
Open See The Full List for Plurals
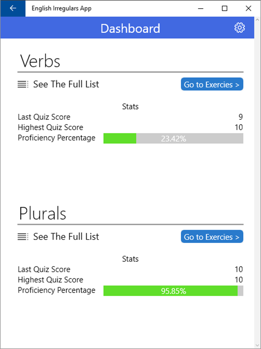pyautogui.click(x=66, y=237)
